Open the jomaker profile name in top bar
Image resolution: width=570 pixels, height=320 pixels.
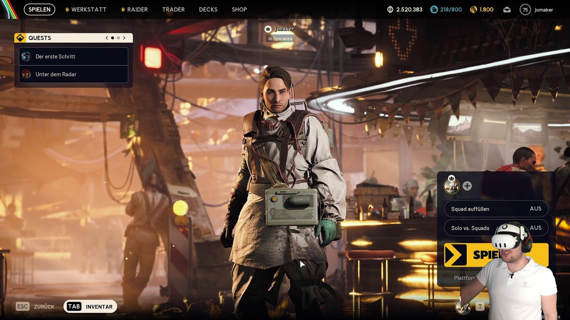[544, 10]
